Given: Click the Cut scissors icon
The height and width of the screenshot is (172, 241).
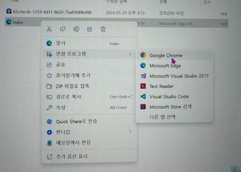Looking at the screenshot, I should click(49, 29).
